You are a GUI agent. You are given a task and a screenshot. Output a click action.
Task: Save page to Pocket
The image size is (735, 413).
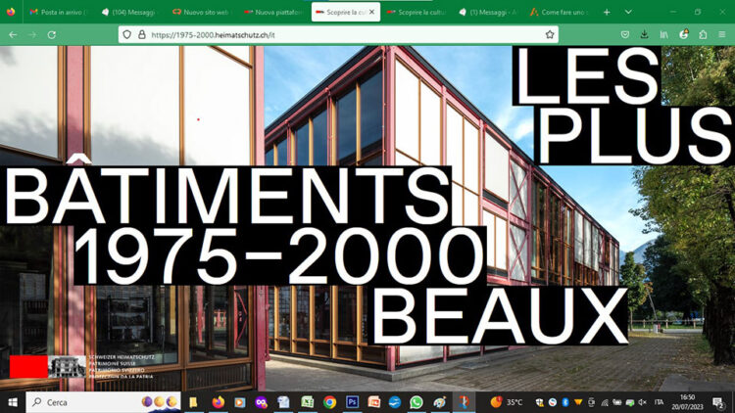[x=625, y=34]
